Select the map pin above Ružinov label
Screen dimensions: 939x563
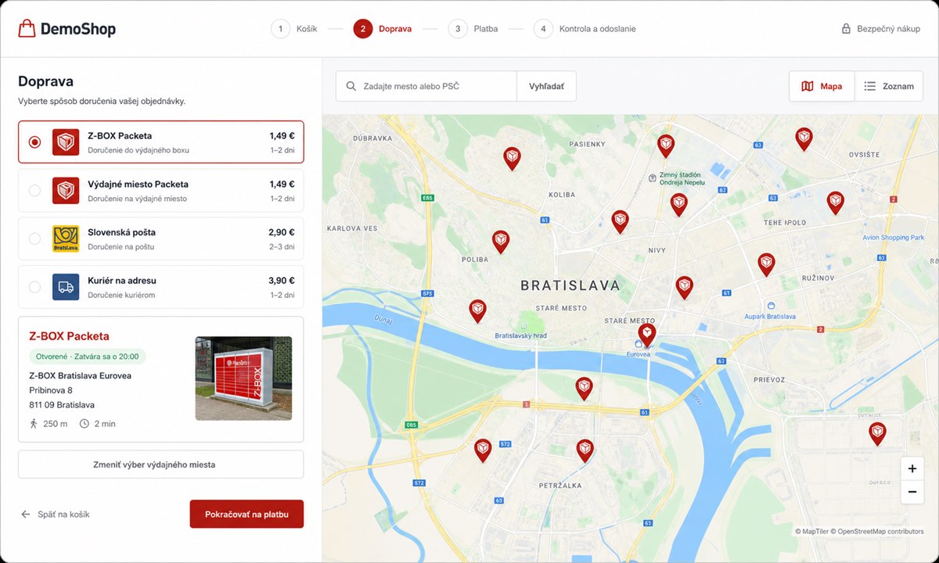[766, 264]
